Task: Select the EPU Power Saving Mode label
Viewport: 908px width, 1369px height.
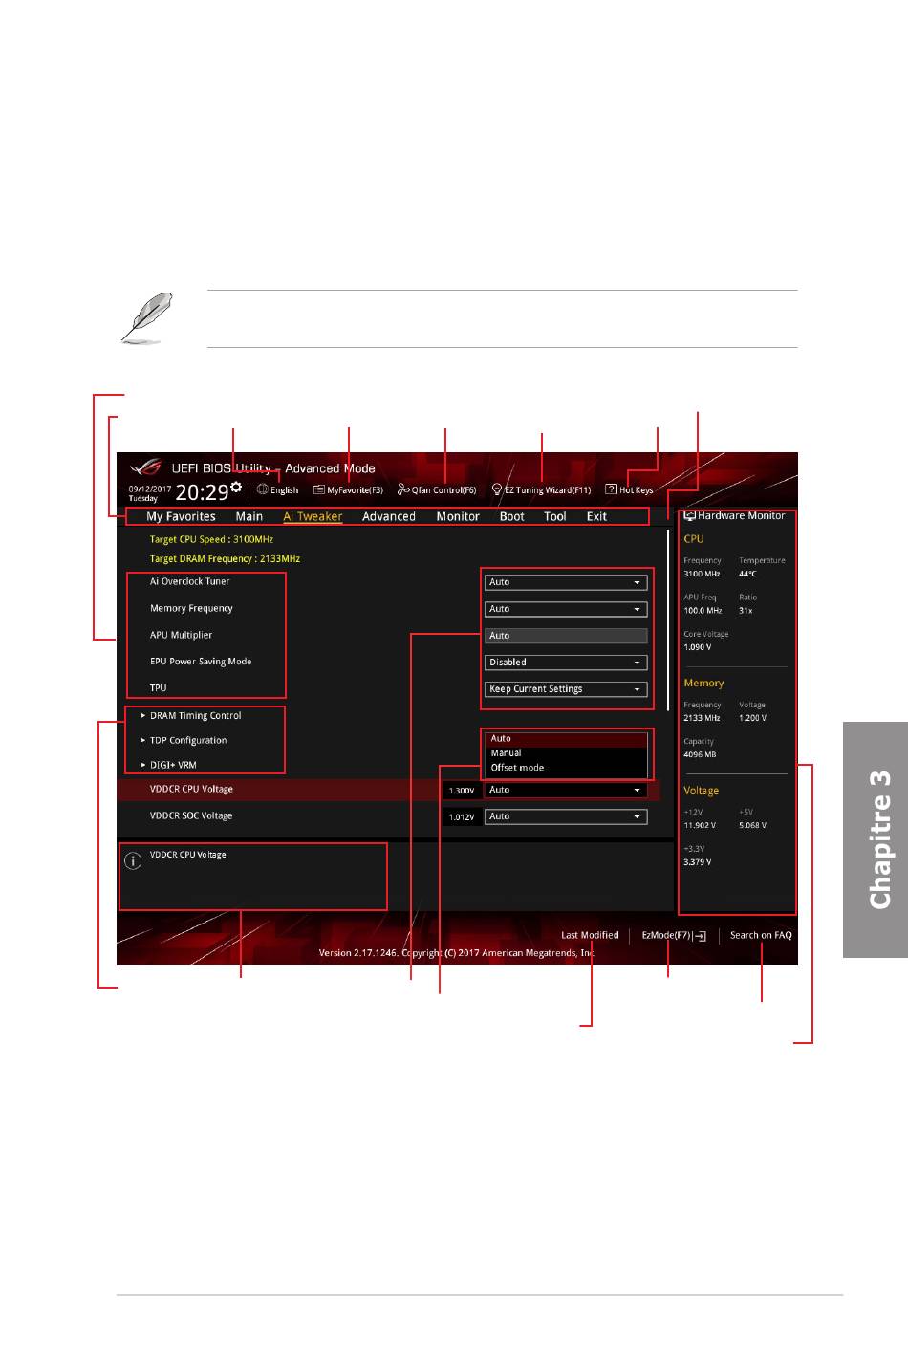Action: tap(201, 662)
